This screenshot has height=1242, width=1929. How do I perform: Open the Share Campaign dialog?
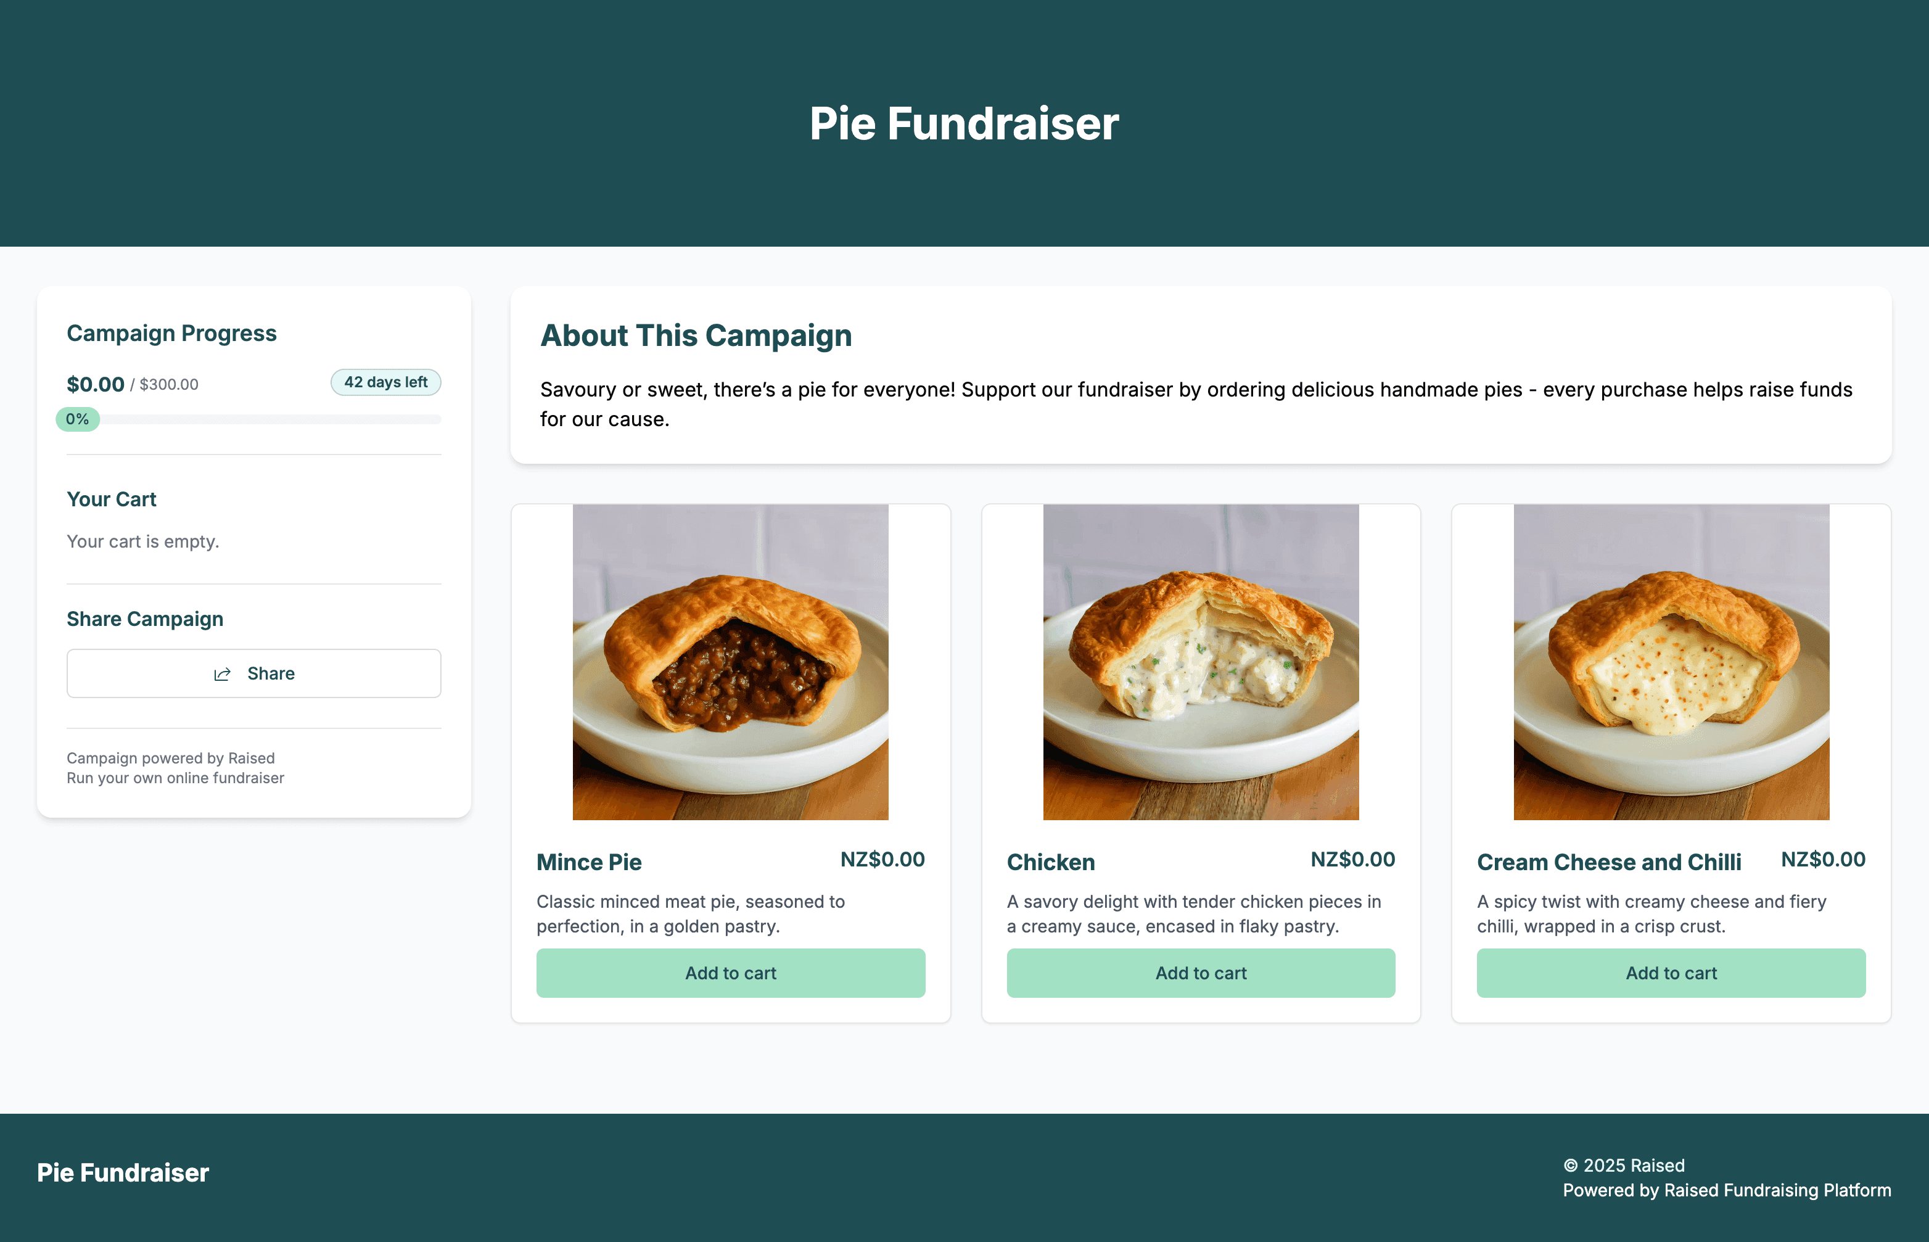click(x=253, y=673)
